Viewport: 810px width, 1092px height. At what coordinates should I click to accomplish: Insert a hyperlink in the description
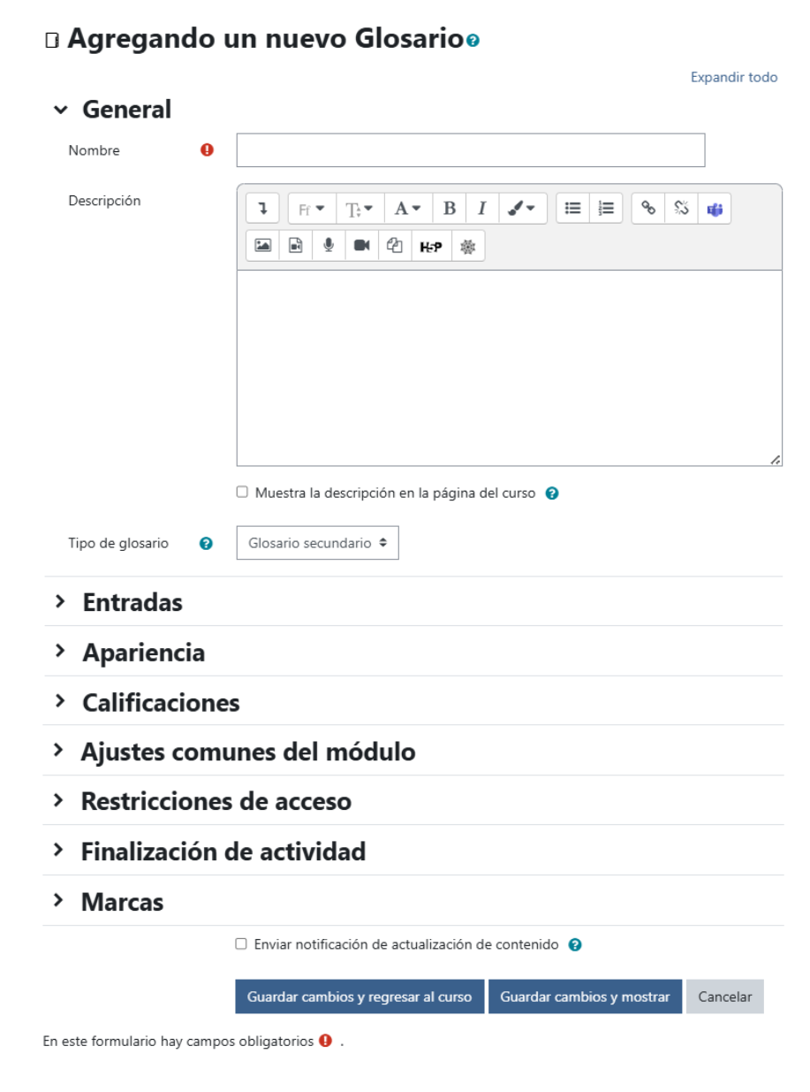[x=648, y=209]
